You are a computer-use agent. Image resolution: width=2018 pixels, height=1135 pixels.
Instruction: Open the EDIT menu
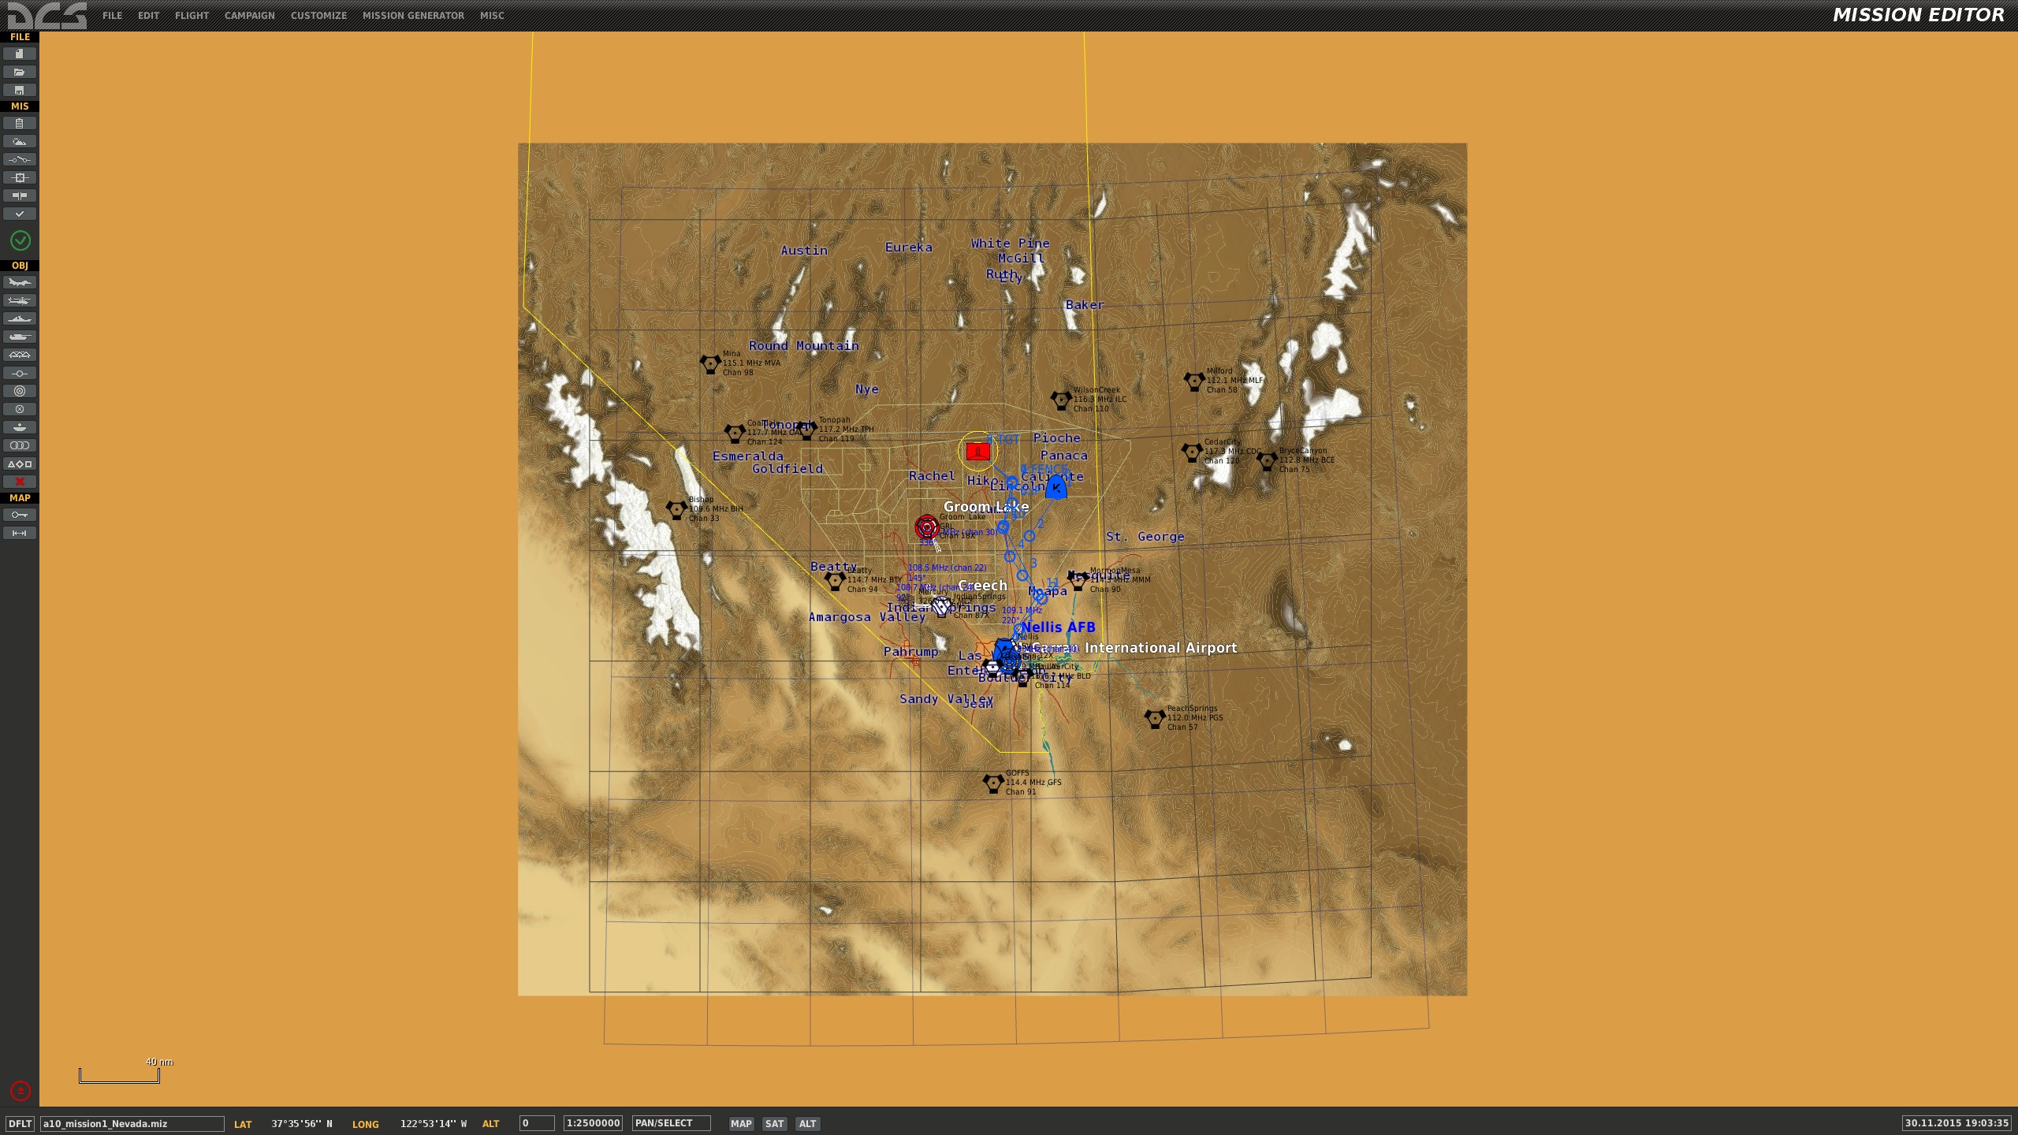click(x=148, y=16)
